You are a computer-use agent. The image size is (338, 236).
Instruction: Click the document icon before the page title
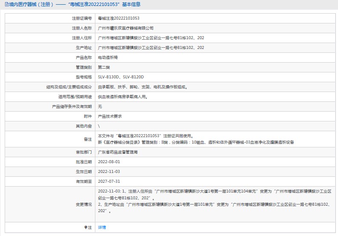[x=7, y=4]
